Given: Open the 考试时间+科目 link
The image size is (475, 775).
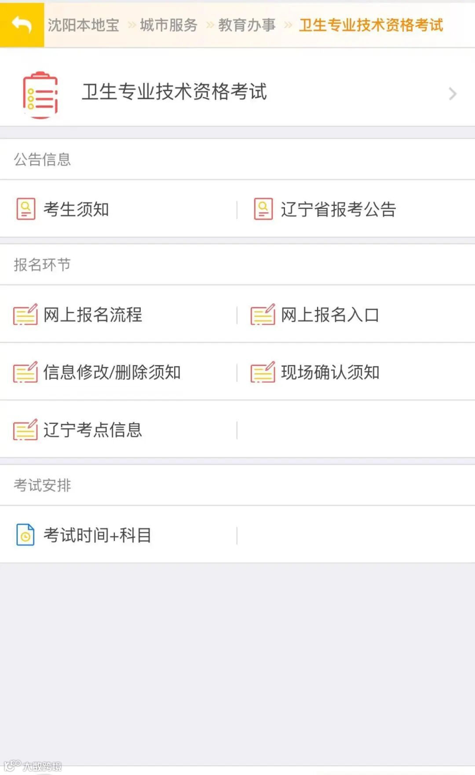Looking at the screenshot, I should click(97, 535).
